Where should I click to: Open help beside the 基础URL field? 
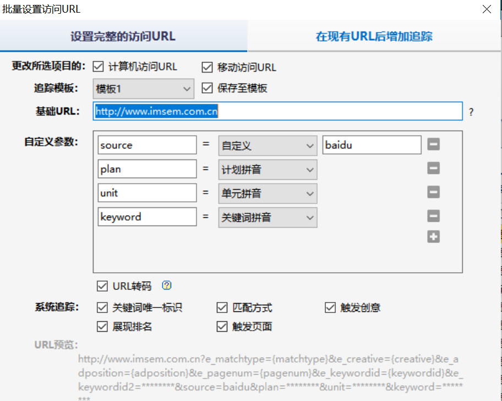pyautogui.click(x=471, y=111)
